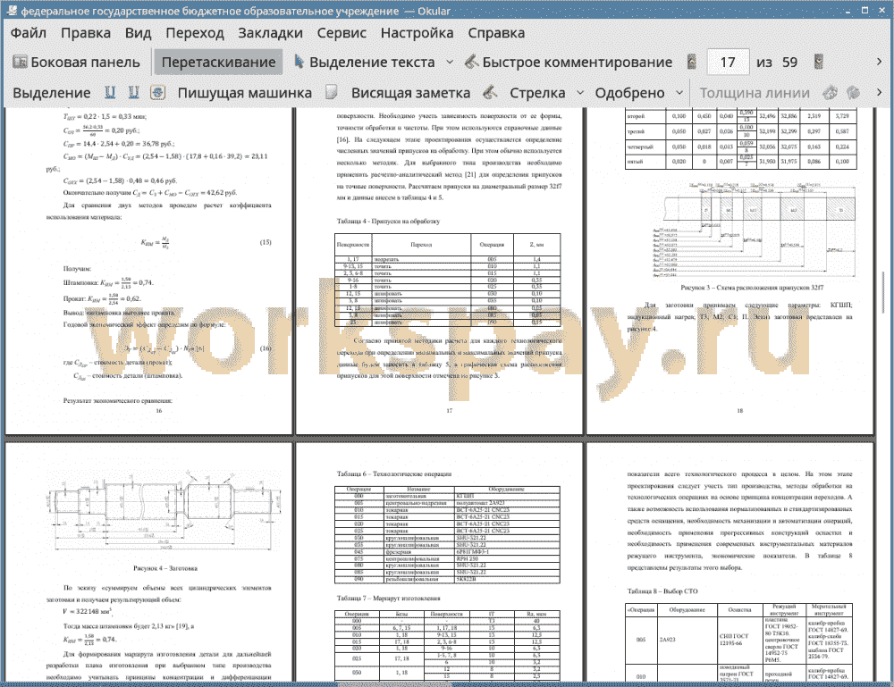Click the Толщина линии line width control

(755, 93)
